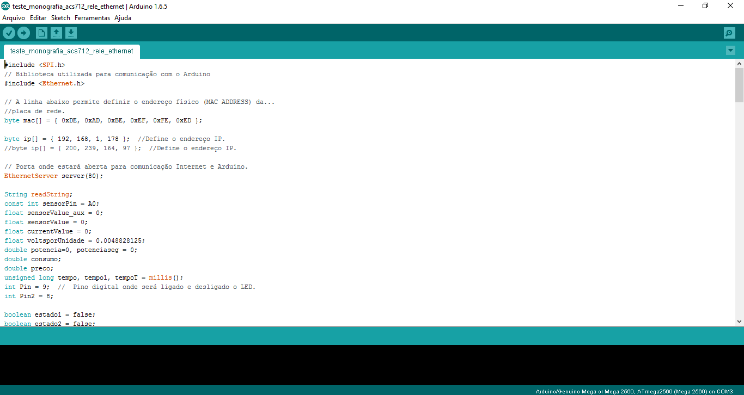This screenshot has height=395, width=744.
Task: Open the Sketch menu
Action: point(61,18)
